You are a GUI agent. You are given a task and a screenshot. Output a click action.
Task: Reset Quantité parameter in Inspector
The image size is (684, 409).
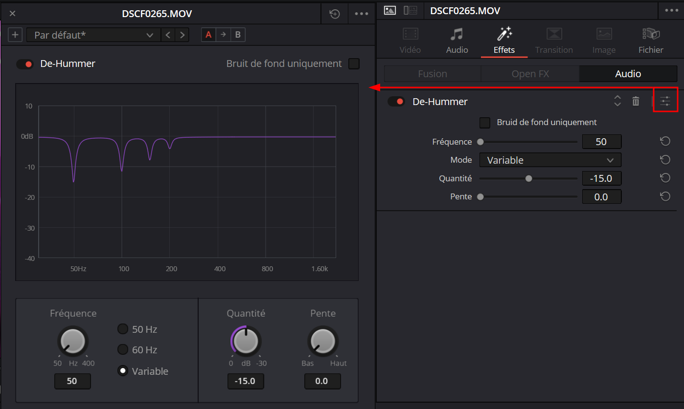coord(665,177)
